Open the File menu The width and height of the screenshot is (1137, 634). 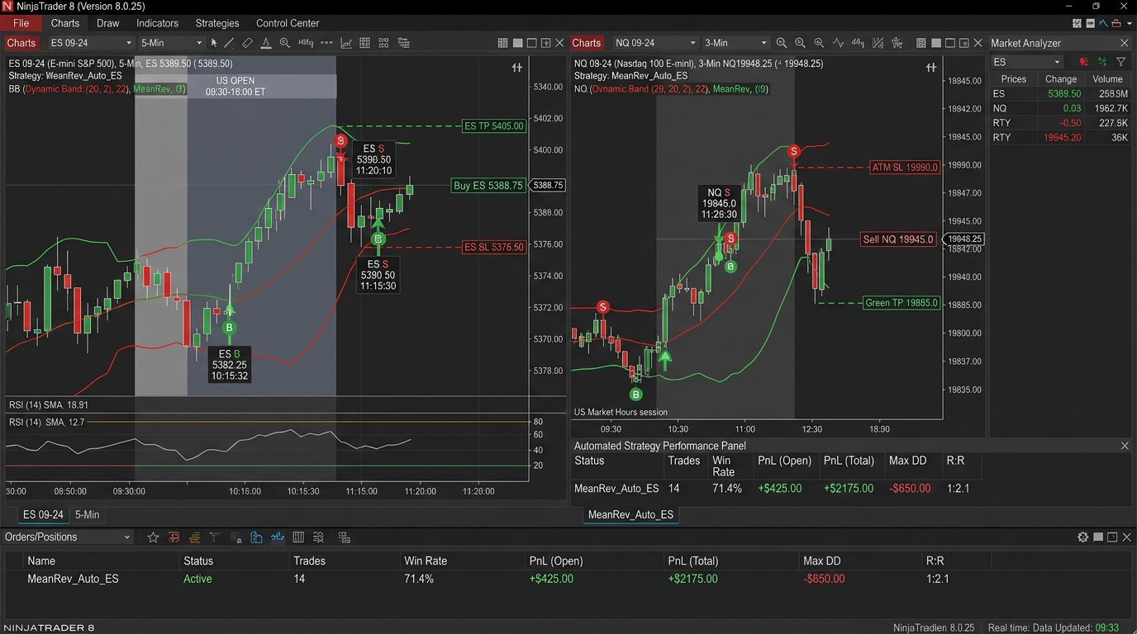21,23
